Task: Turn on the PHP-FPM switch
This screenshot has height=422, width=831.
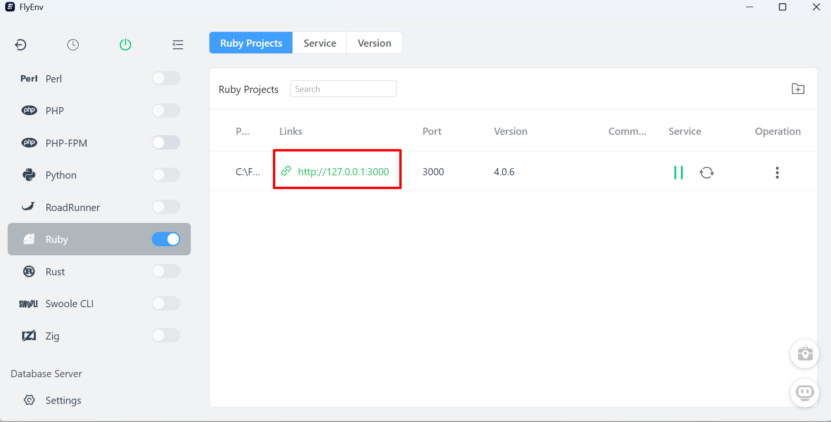Action: 166,142
